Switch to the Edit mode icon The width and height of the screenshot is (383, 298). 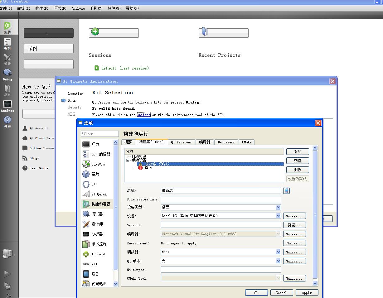click(x=7, y=43)
